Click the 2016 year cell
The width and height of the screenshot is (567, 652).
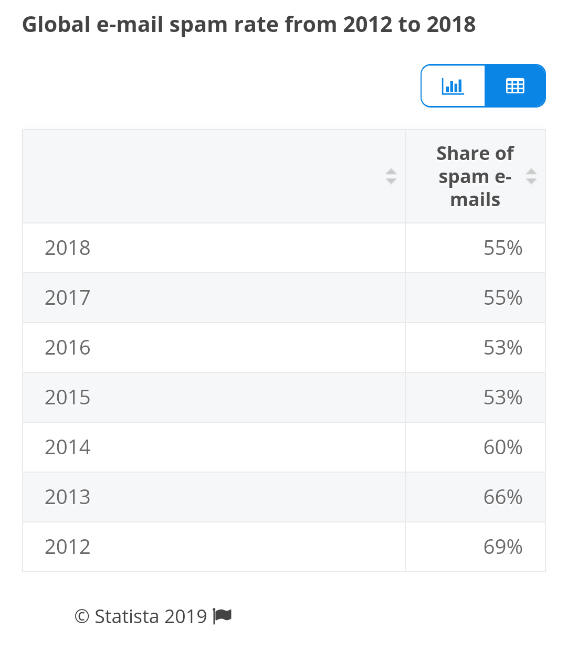click(x=214, y=347)
